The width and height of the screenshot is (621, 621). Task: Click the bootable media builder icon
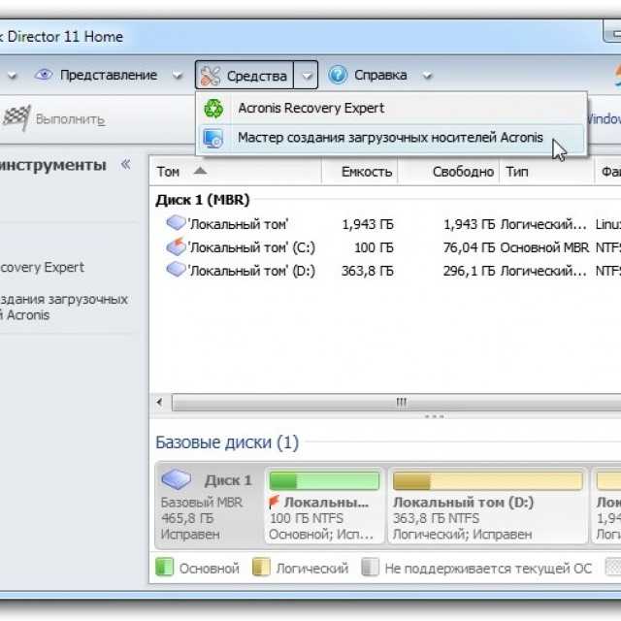pos(213,138)
